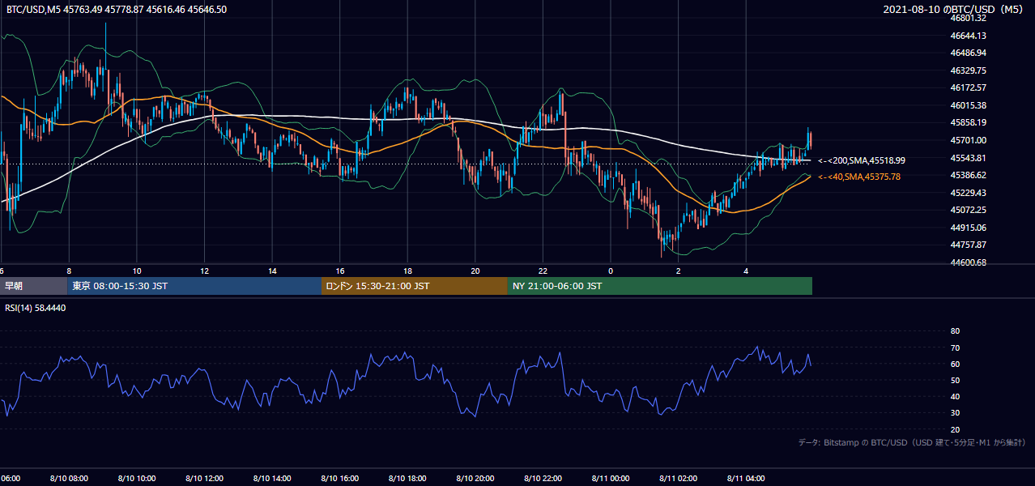The image size is (1035, 486).
Task: Click price axis label 46015.38
Action: [x=968, y=105]
